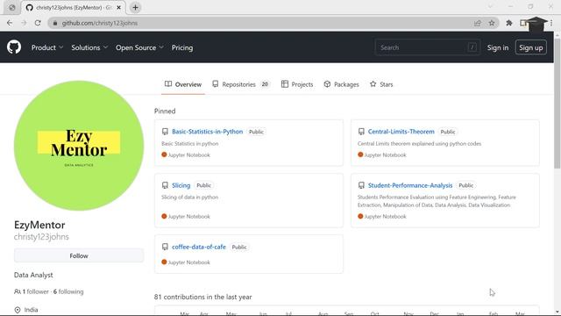Click the Repositories count badge 20

(x=265, y=84)
